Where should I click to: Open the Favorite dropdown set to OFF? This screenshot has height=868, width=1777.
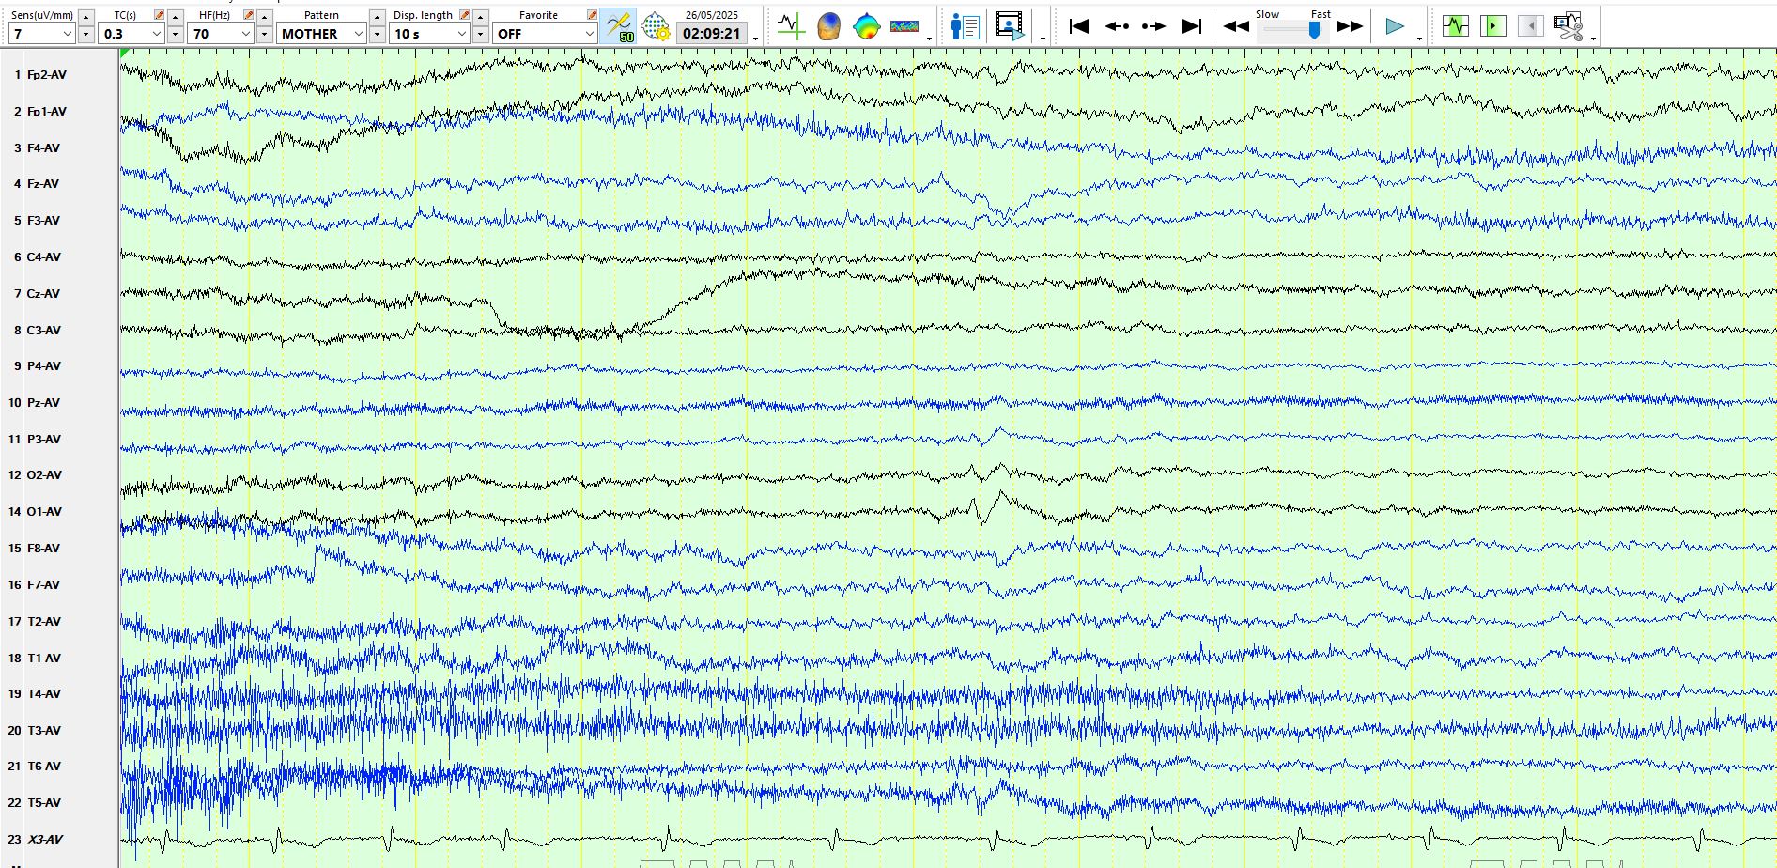tap(589, 34)
